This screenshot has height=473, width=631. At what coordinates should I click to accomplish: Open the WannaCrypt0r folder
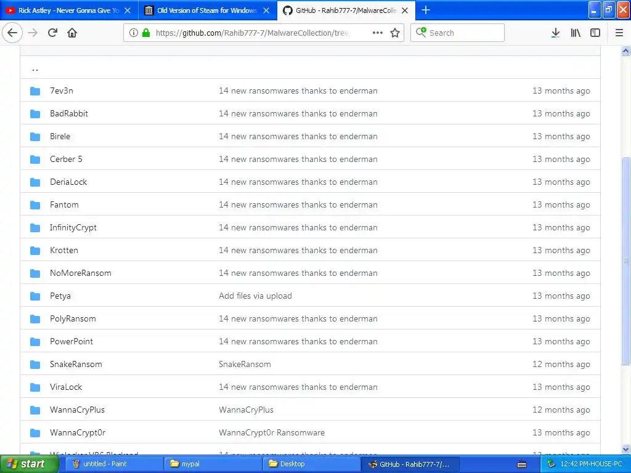tap(78, 433)
